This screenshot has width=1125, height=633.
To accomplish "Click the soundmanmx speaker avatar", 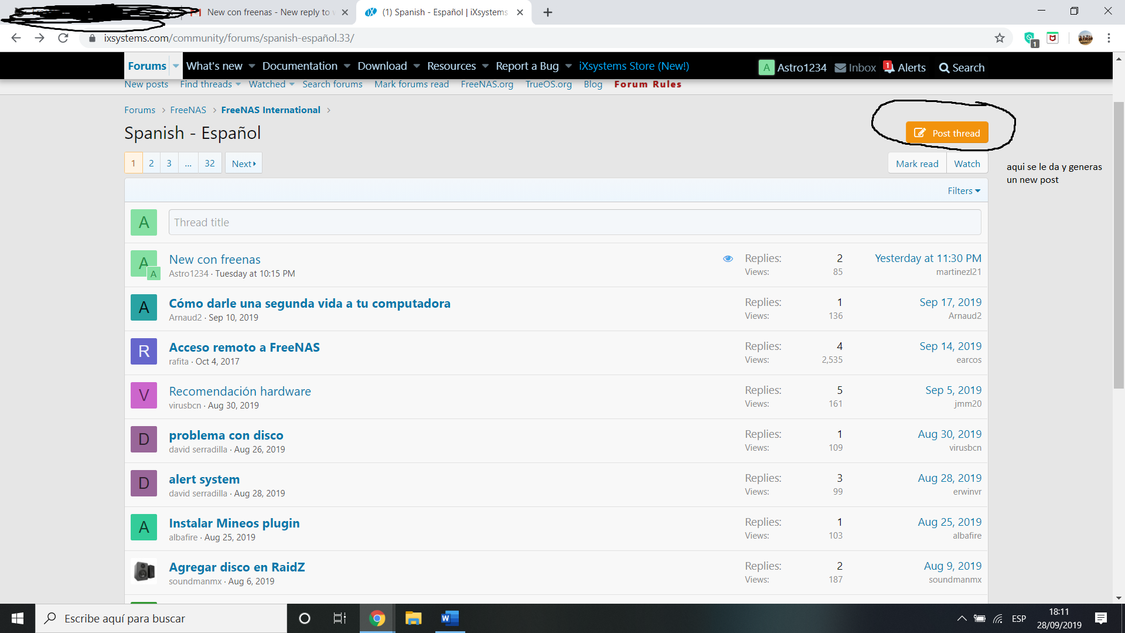I will (x=144, y=571).
